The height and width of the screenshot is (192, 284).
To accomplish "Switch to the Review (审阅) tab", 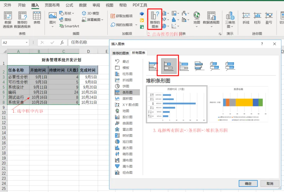I will [96, 5].
